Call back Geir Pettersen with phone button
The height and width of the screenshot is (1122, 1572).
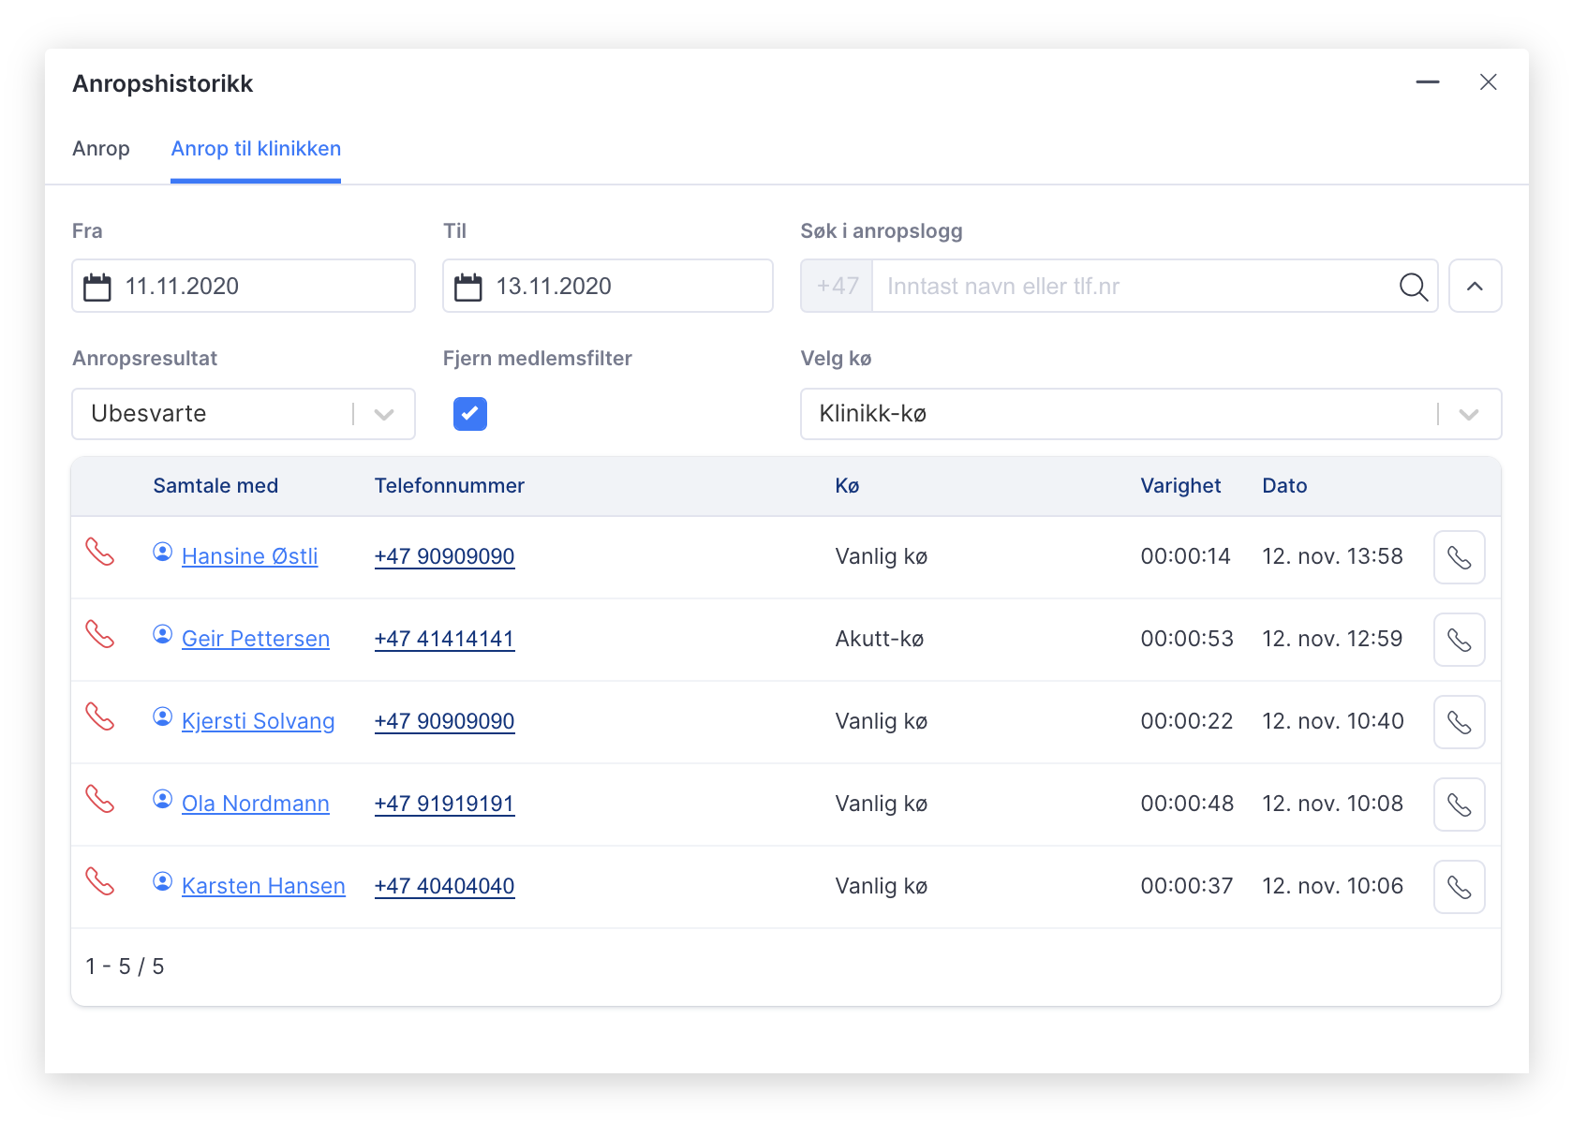tap(1460, 640)
